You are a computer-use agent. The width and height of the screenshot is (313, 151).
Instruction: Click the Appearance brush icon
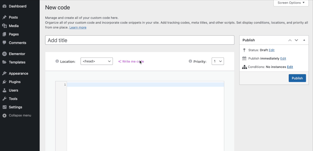coord(5,73)
